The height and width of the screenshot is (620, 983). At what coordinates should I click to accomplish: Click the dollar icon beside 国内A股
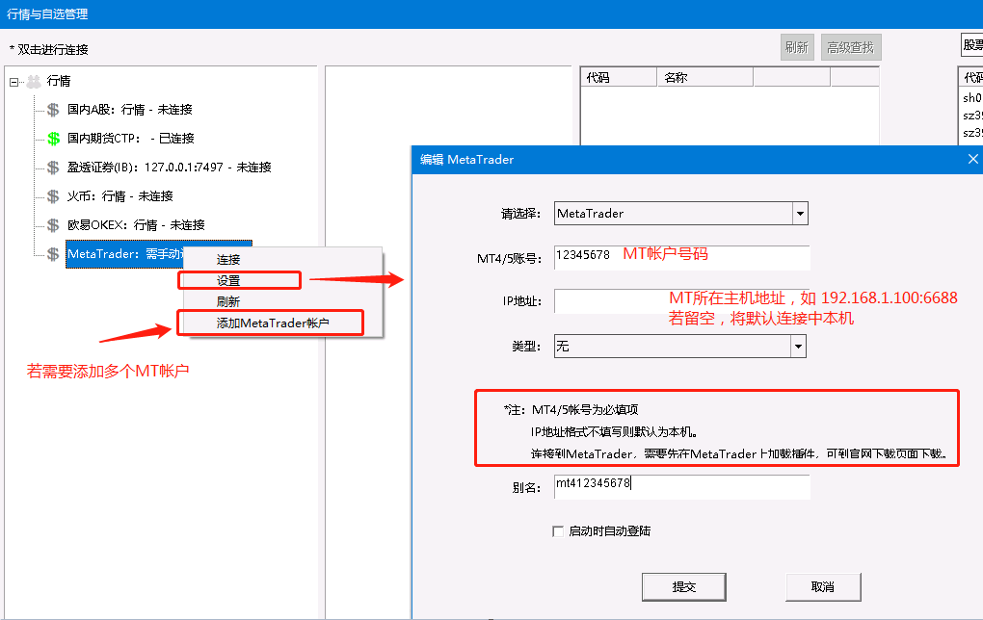pyautogui.click(x=53, y=110)
